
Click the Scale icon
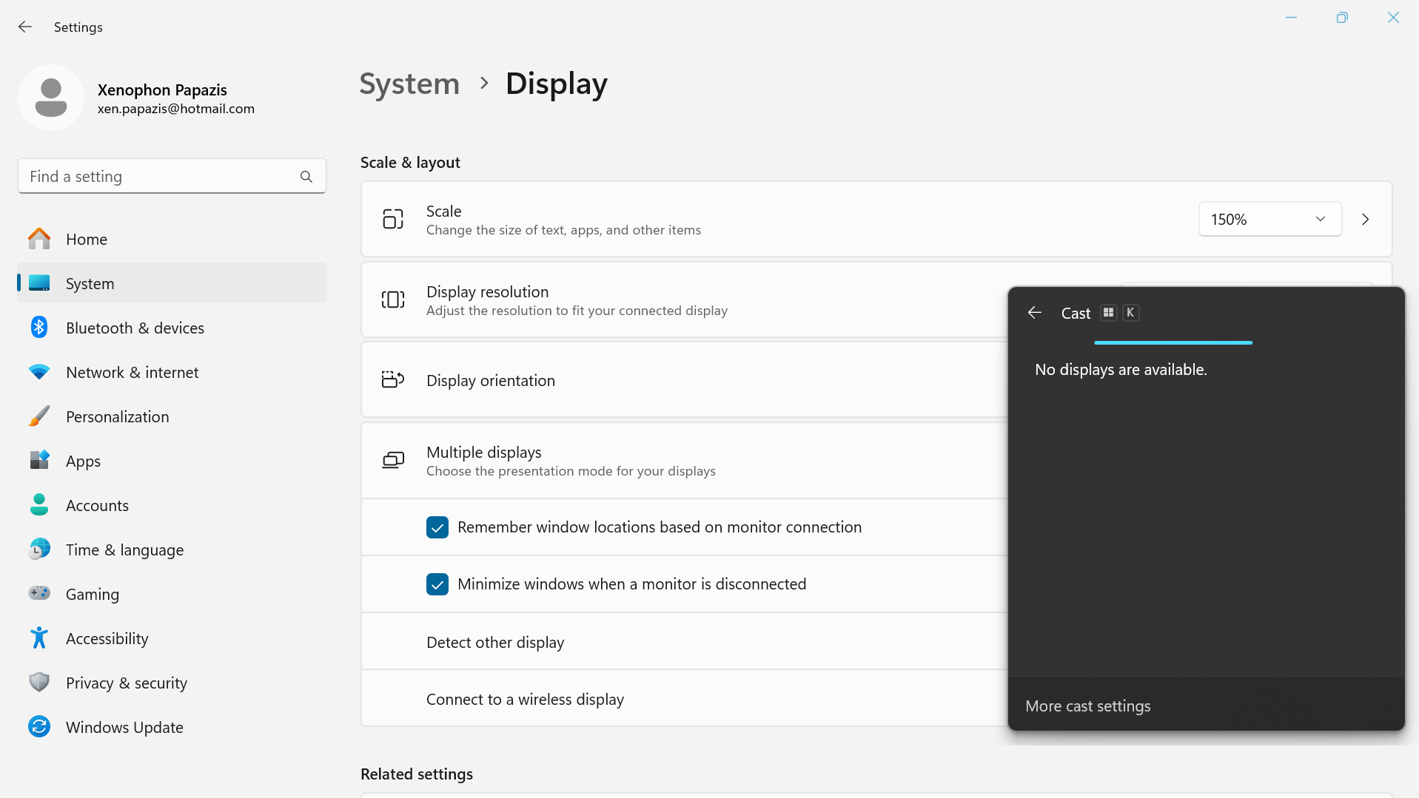[x=393, y=219]
